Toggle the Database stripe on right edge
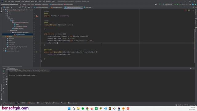 tap(196, 21)
